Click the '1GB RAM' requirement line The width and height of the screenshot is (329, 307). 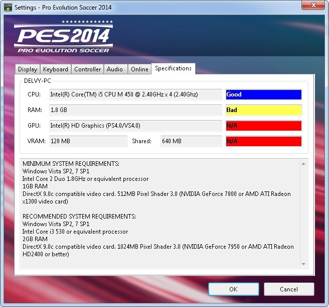pos(35,186)
